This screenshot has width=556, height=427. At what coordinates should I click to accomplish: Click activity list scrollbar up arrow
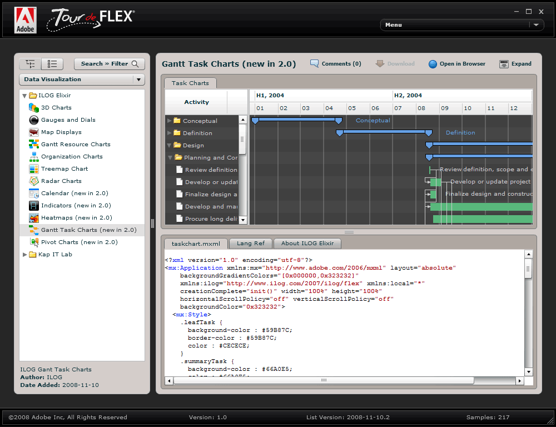coord(243,120)
